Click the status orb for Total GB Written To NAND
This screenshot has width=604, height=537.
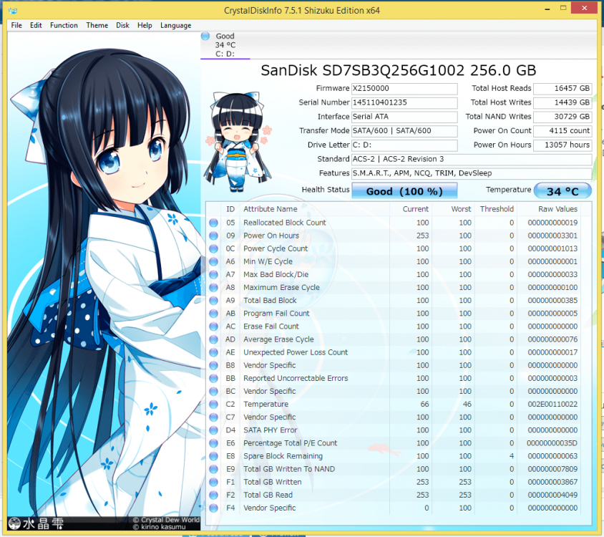[213, 469]
